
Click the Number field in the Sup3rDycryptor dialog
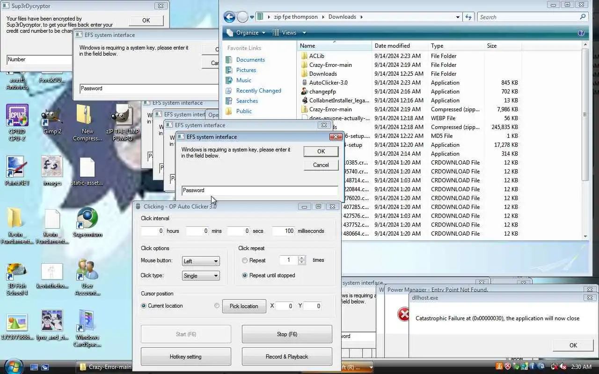point(40,59)
